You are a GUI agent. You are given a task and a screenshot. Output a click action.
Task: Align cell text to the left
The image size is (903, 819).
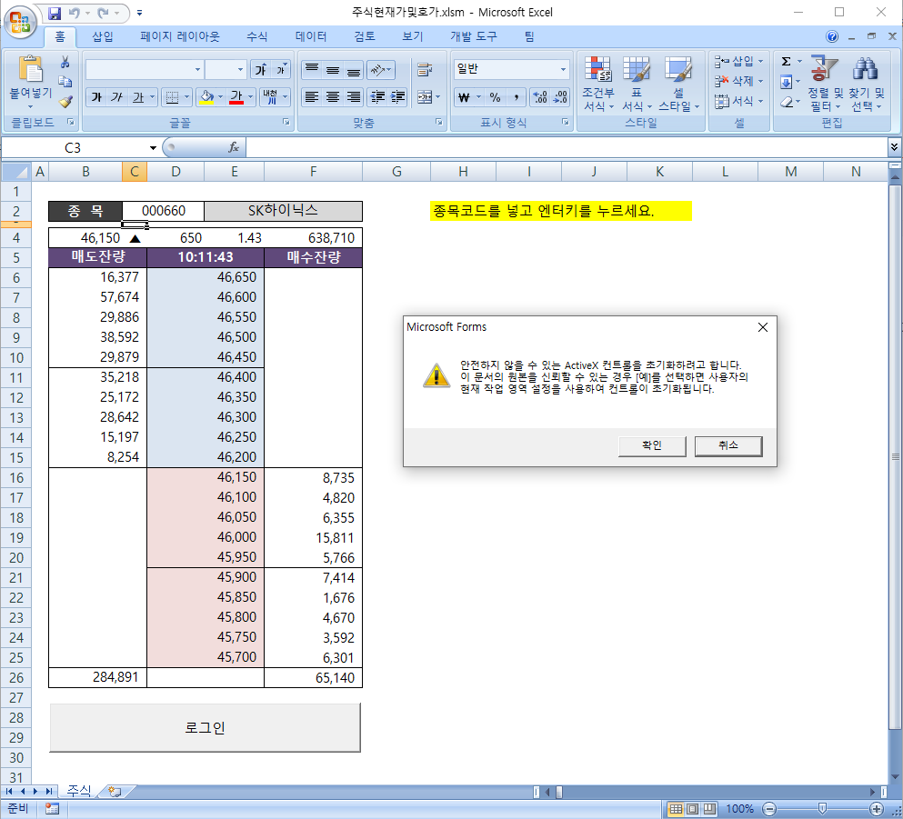(312, 97)
